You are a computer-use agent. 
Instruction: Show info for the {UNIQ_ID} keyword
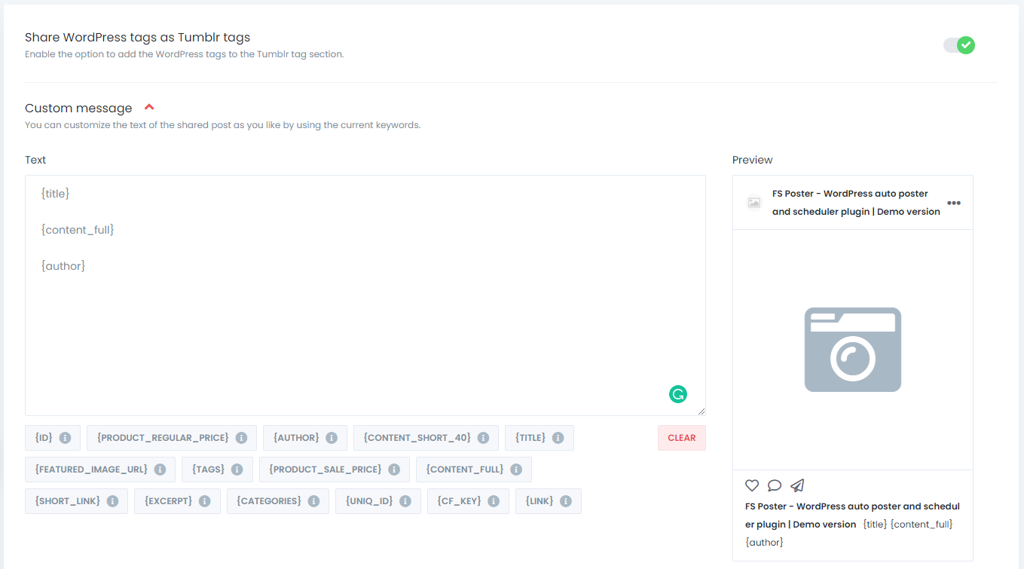click(x=405, y=501)
